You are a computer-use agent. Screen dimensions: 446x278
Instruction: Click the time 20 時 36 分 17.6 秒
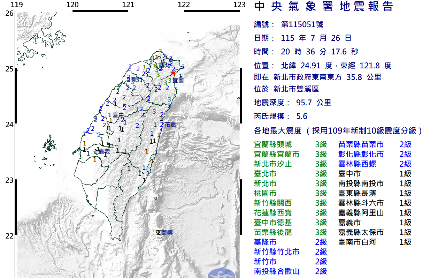(x=320, y=52)
